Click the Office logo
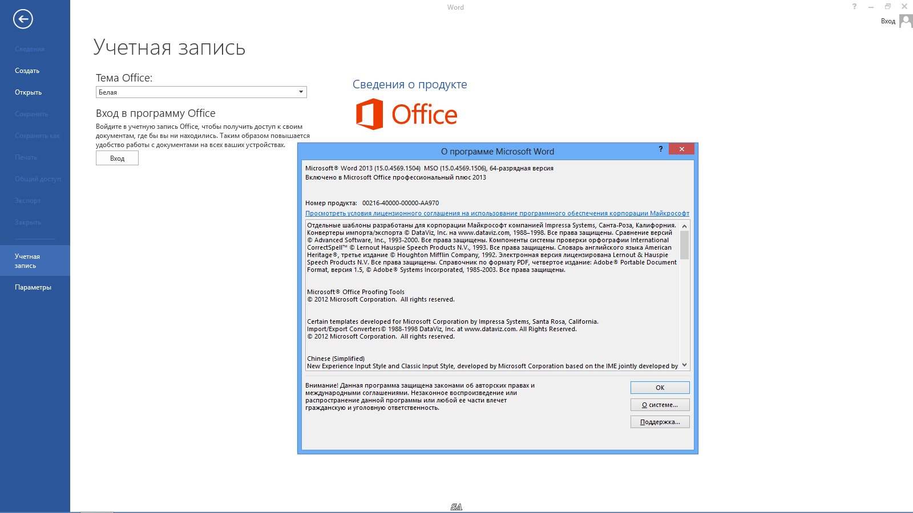 (407, 115)
